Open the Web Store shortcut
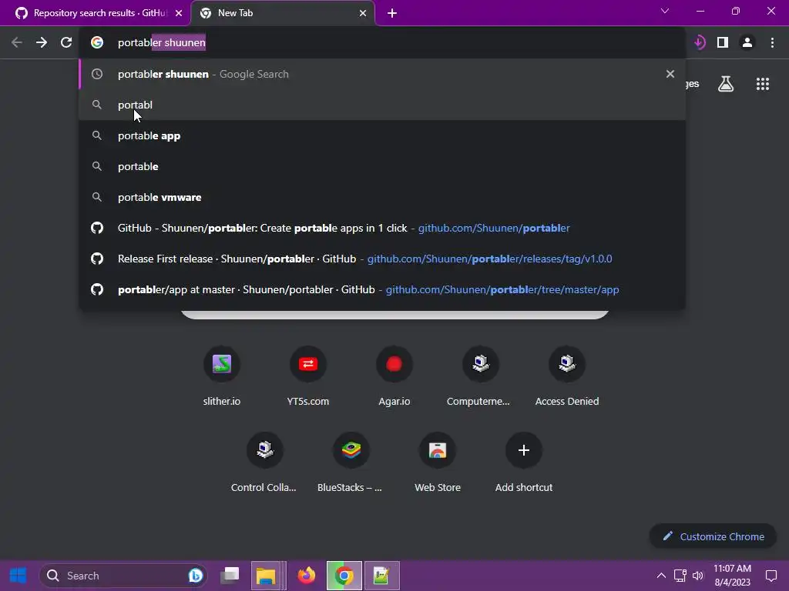This screenshot has width=789, height=591. [438, 462]
